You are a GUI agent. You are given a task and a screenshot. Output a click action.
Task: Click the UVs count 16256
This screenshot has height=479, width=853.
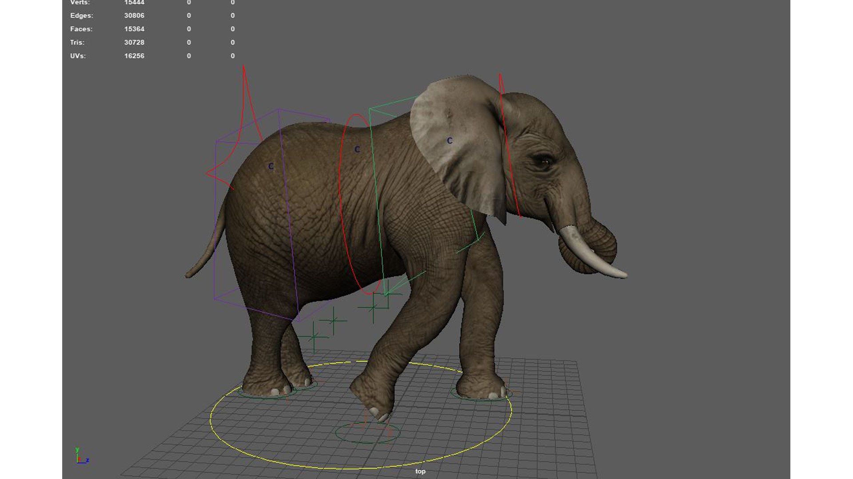134,56
